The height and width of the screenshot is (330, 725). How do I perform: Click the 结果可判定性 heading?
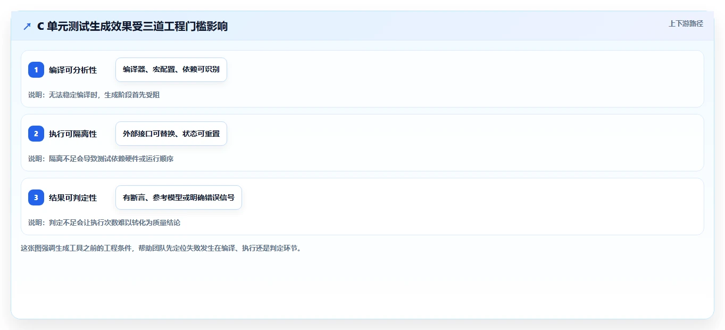[x=73, y=197]
